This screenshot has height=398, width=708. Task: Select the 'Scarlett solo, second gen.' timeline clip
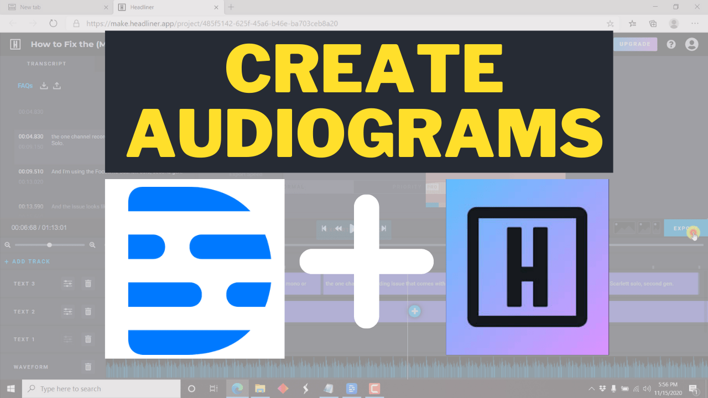click(x=653, y=284)
